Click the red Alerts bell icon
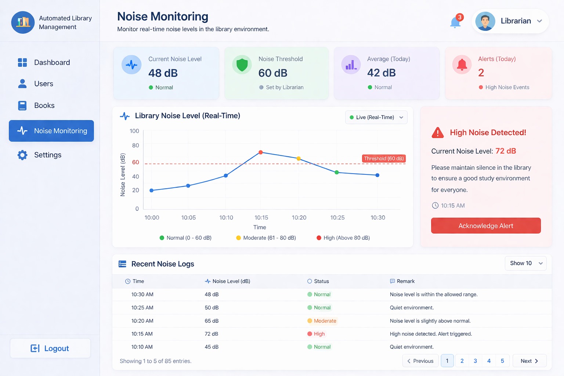 462,65
